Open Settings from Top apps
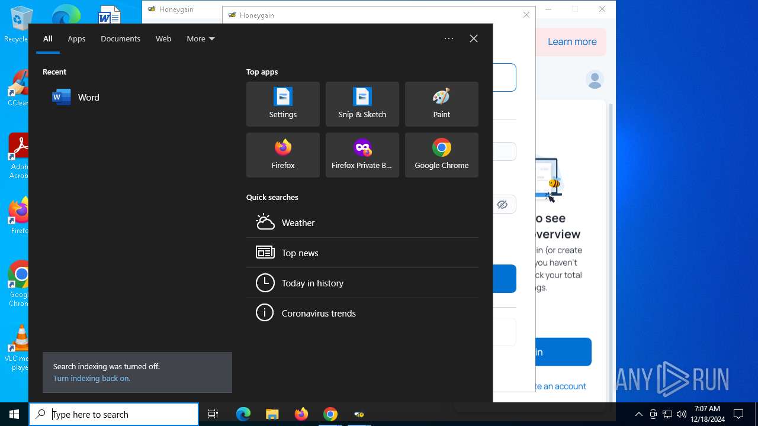This screenshot has height=426, width=758. [283, 104]
